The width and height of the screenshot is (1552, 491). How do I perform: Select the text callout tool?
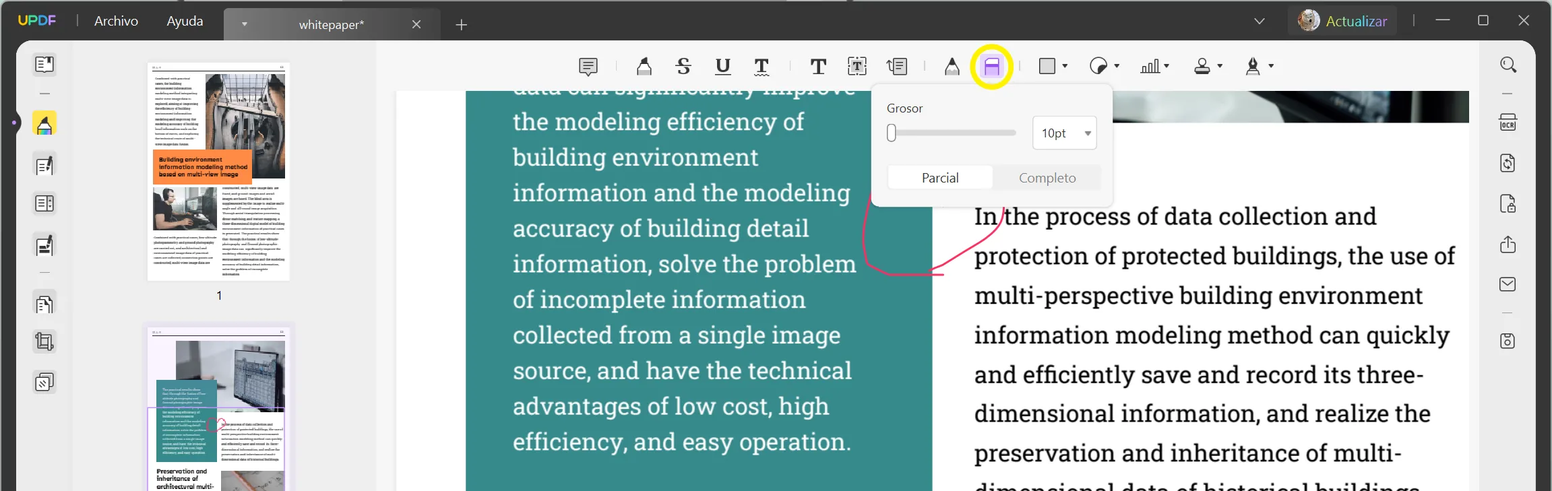897,66
